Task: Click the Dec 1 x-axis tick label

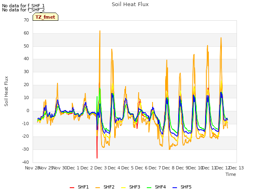Action: click(73, 168)
